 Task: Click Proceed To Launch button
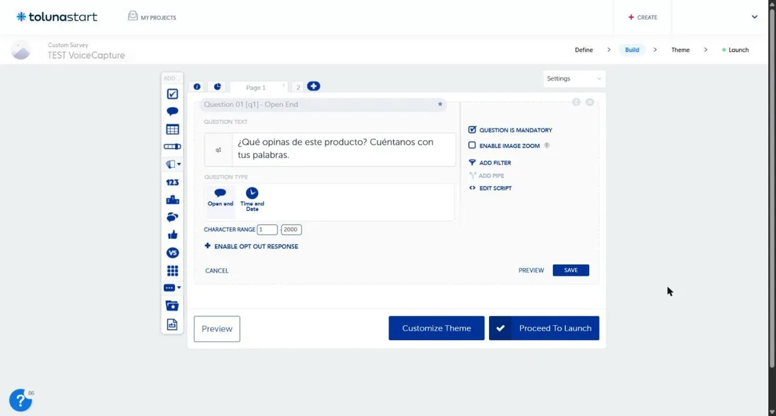[x=544, y=328]
